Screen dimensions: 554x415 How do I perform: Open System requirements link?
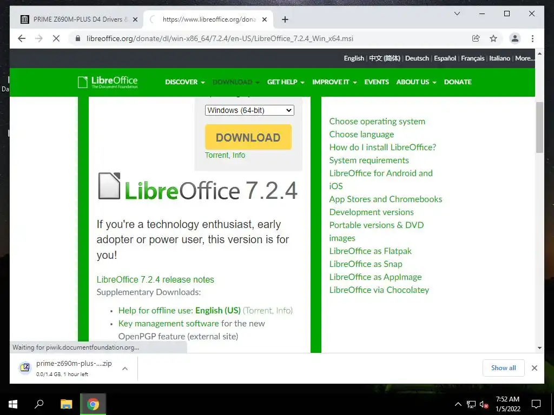click(369, 160)
